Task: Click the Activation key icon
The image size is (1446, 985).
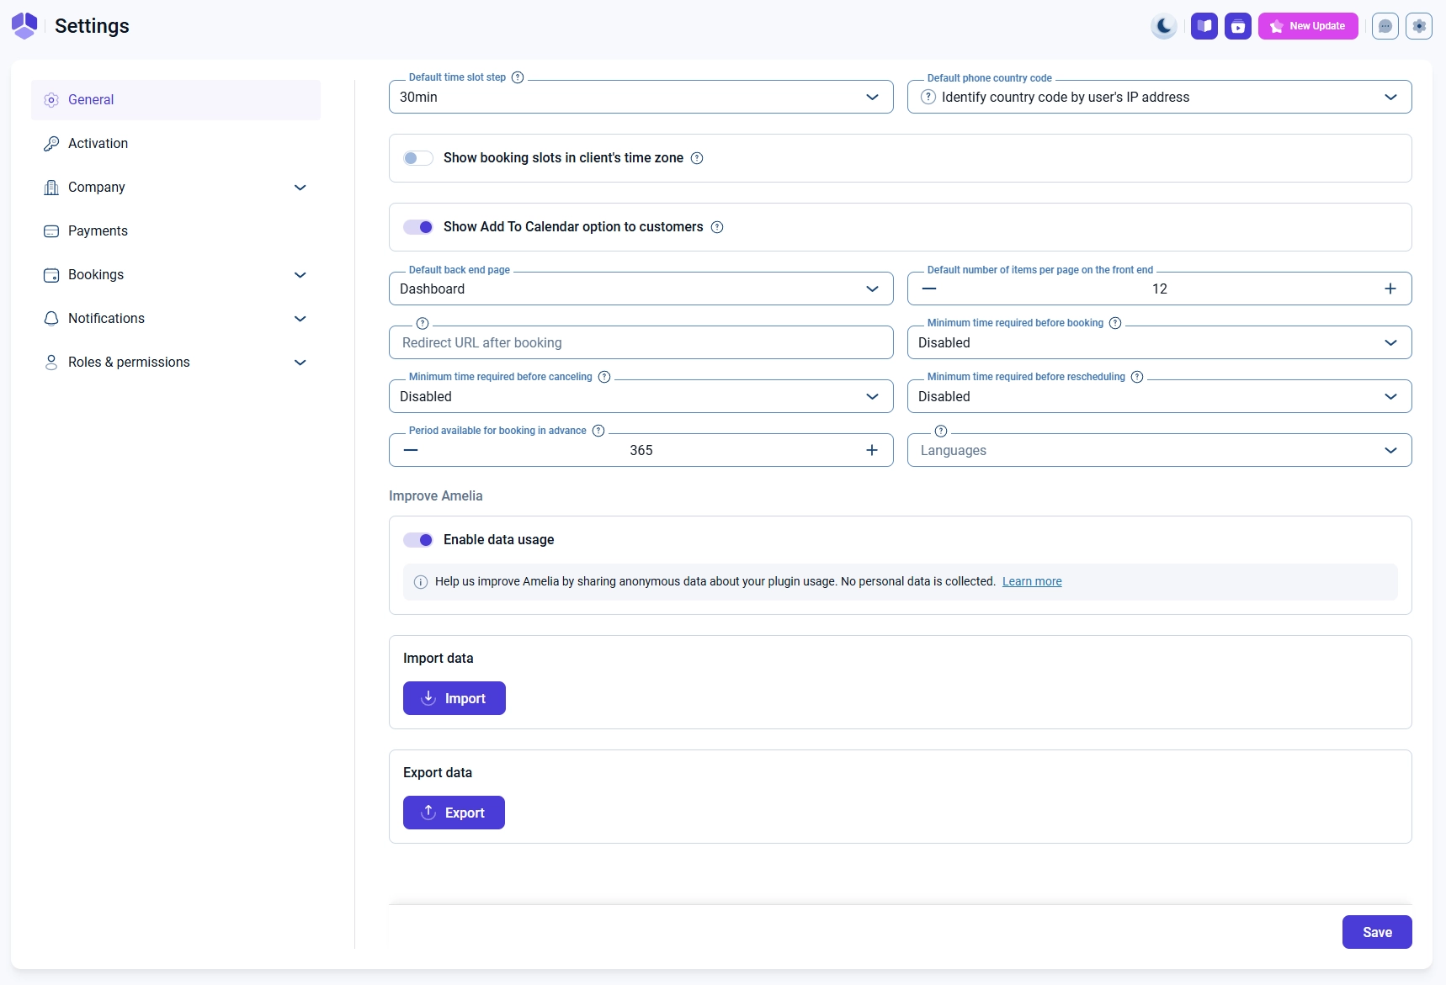Action: point(51,144)
